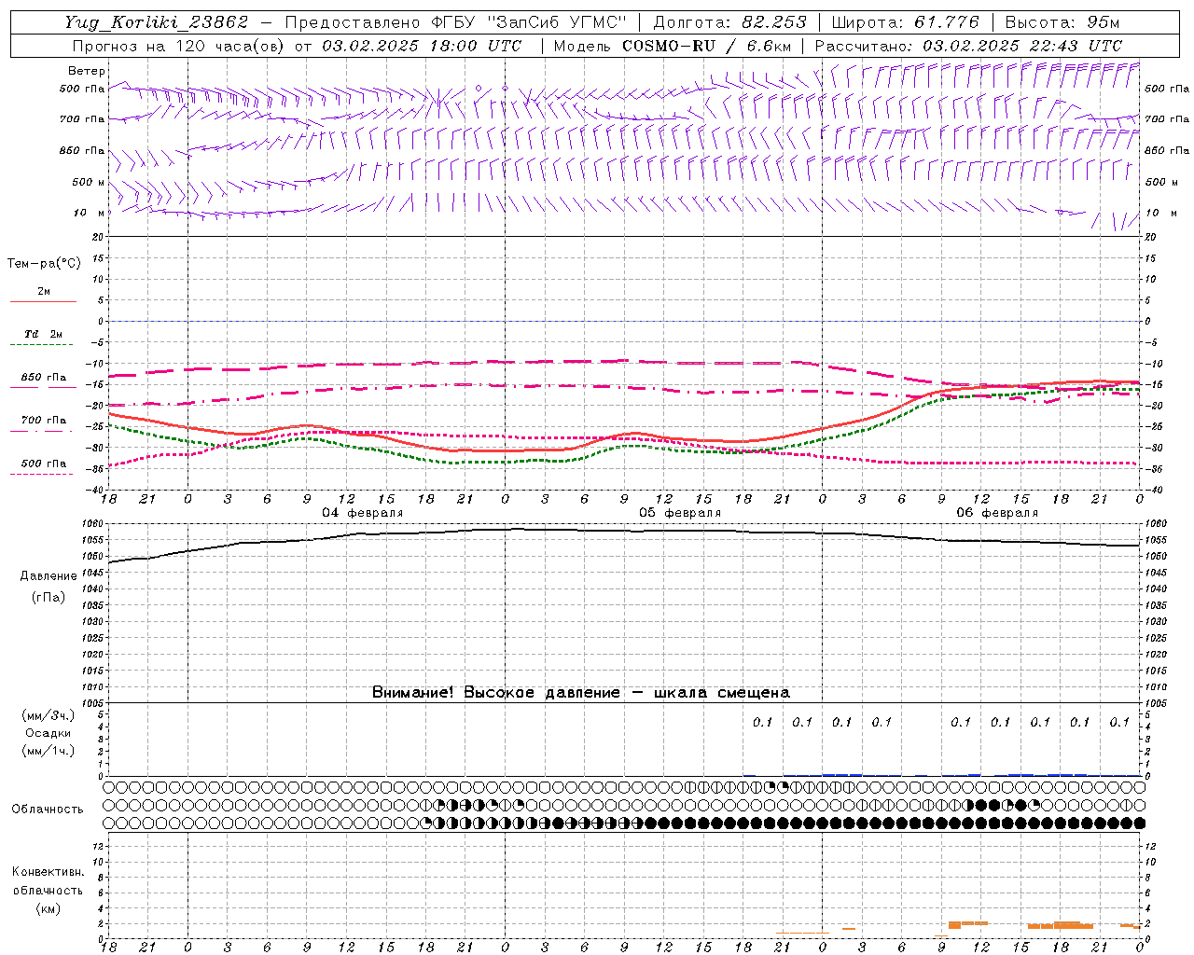Click the station title Yug_Korliki_23862

pyautogui.click(x=157, y=22)
